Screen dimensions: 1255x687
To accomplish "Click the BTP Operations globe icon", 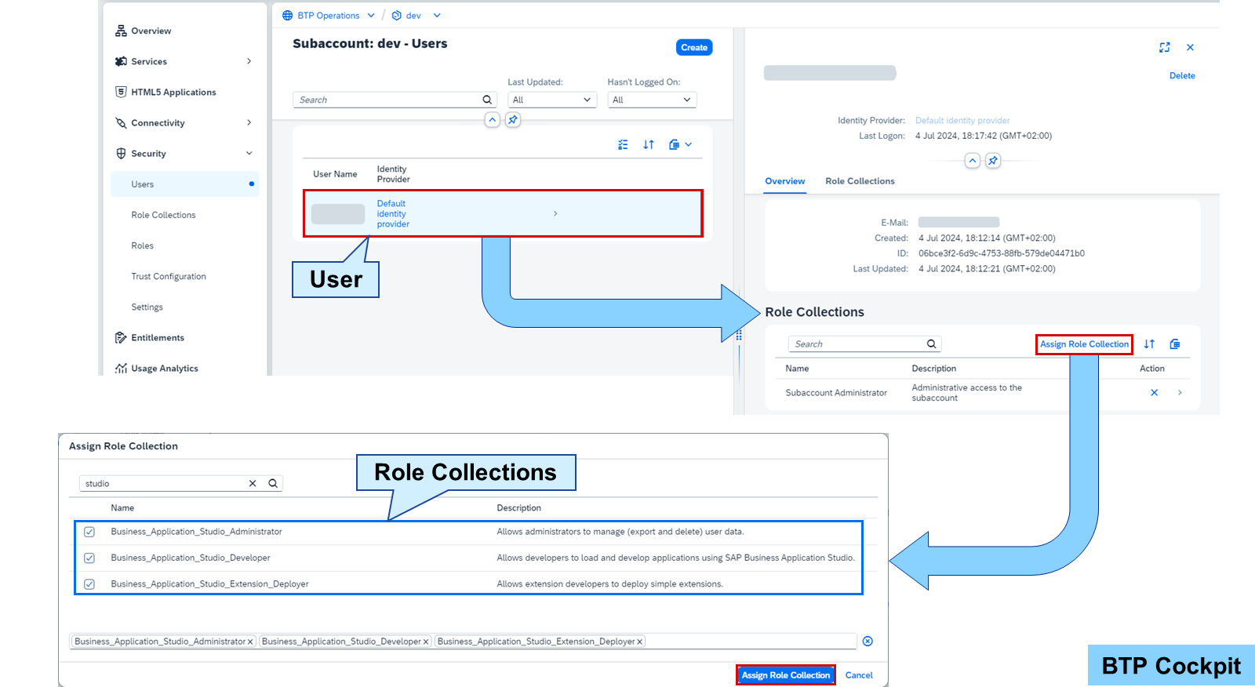I will point(288,16).
